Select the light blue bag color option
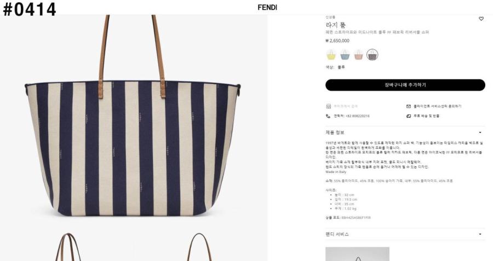 tap(345, 55)
